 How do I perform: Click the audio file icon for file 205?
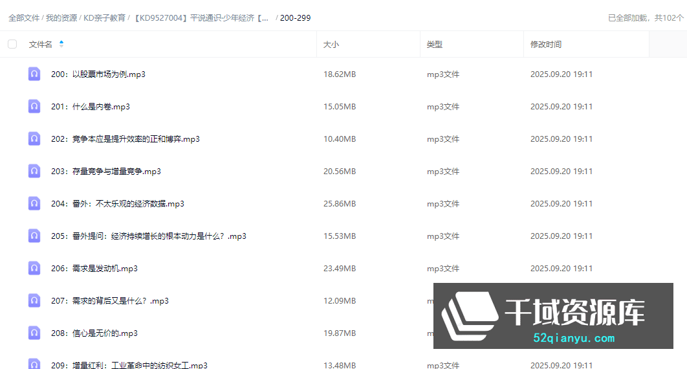tap(34, 236)
